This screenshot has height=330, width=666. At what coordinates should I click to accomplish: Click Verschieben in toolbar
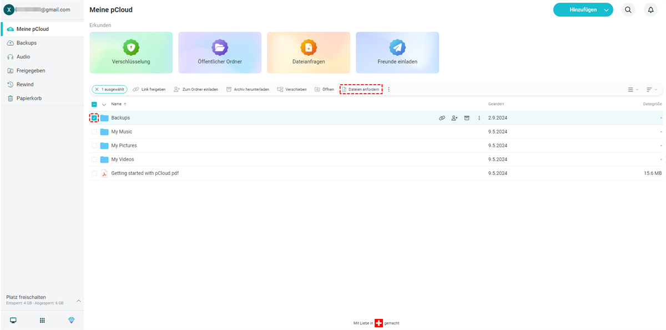[x=292, y=89]
